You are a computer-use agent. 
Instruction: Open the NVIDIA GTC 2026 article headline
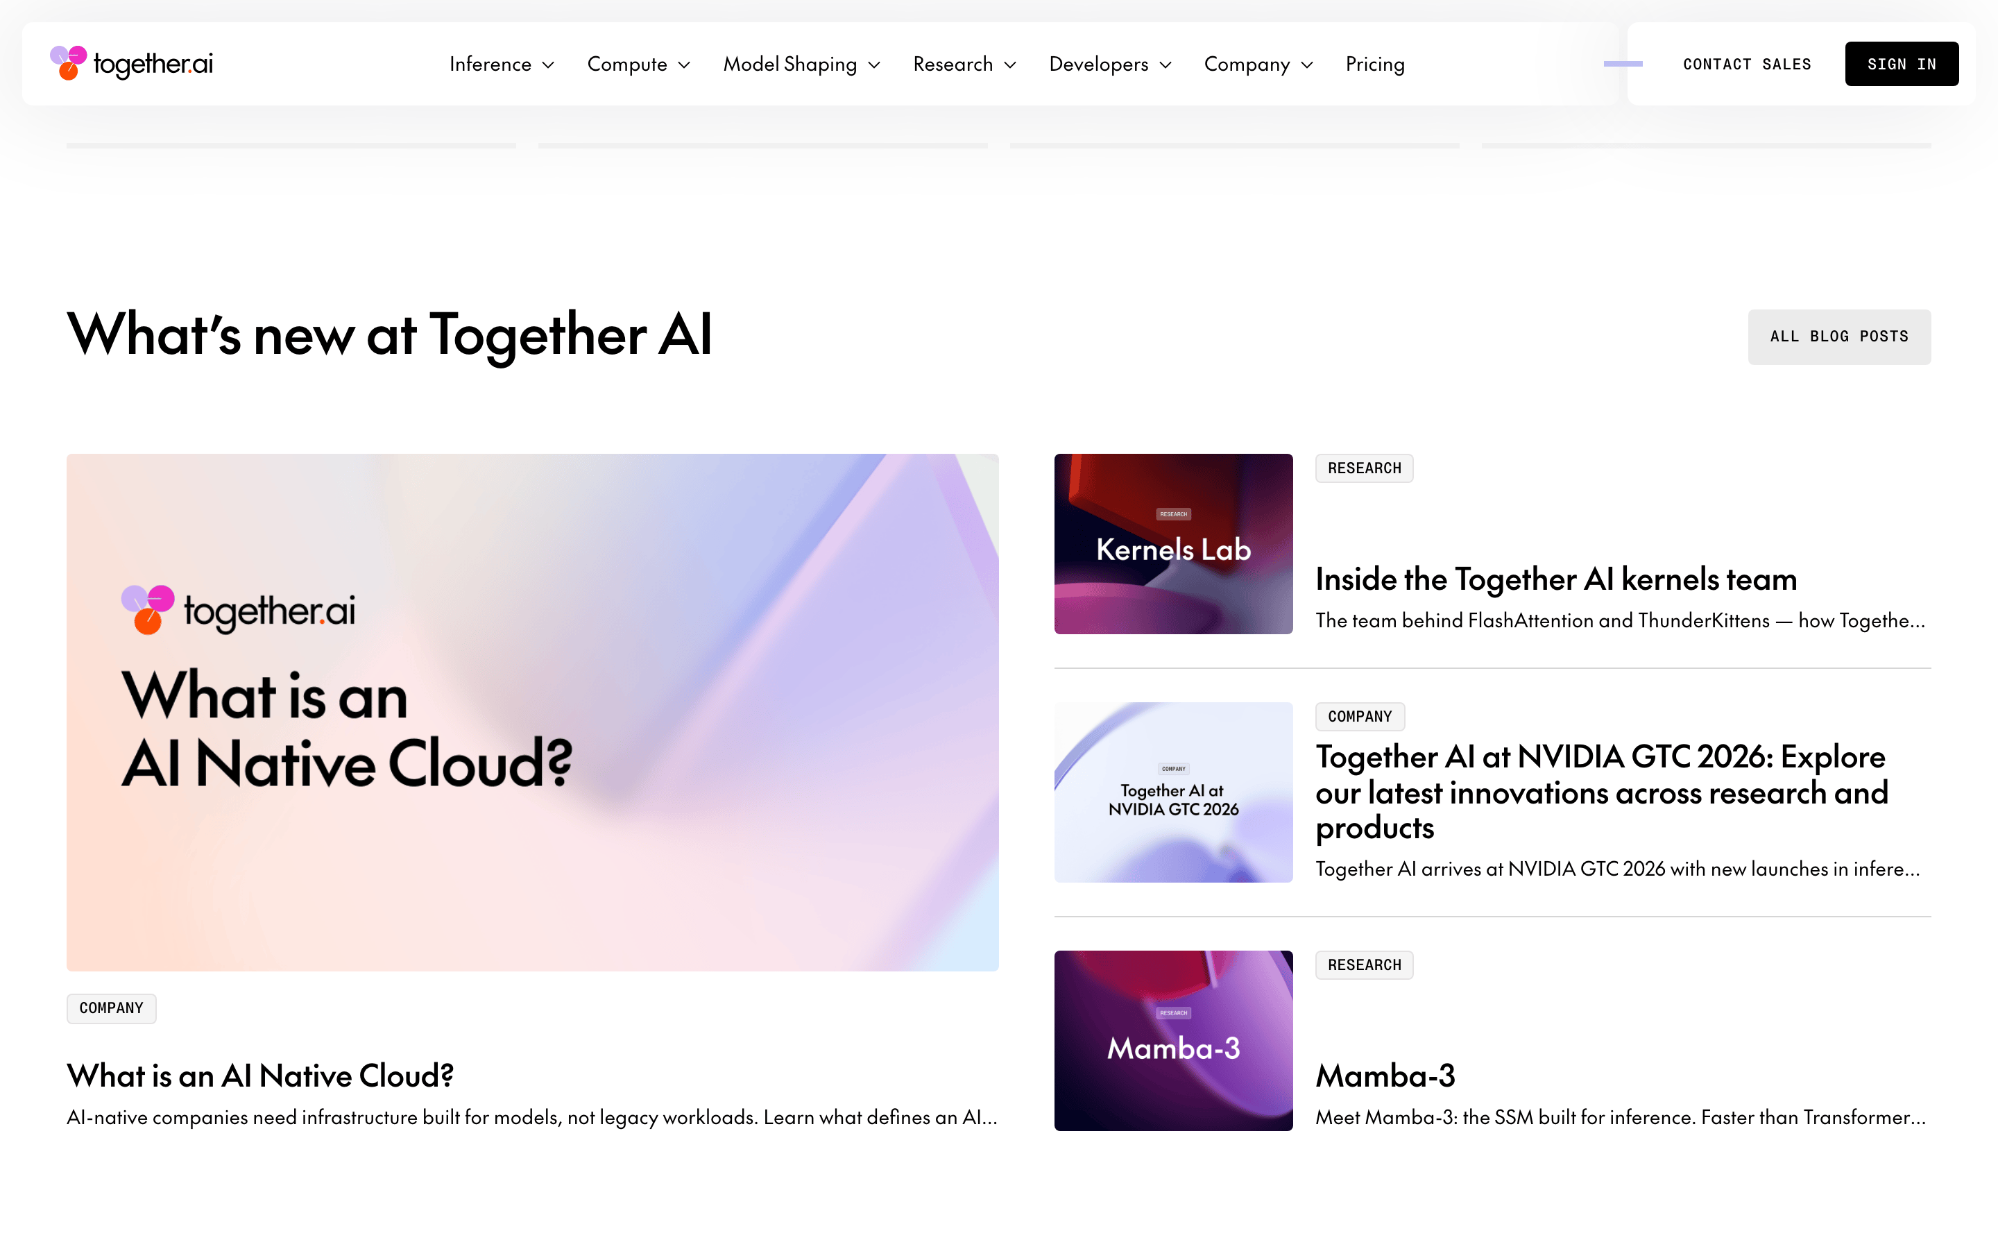[1602, 792]
